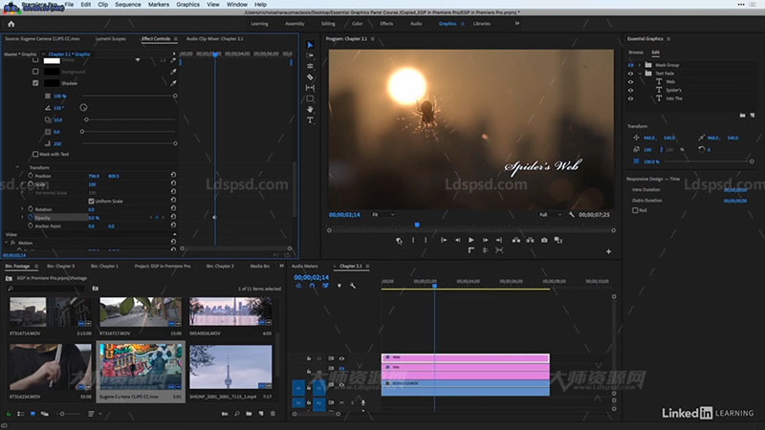Create new group in Essential Graphics
This screenshot has height=430, width=765.
(742, 116)
